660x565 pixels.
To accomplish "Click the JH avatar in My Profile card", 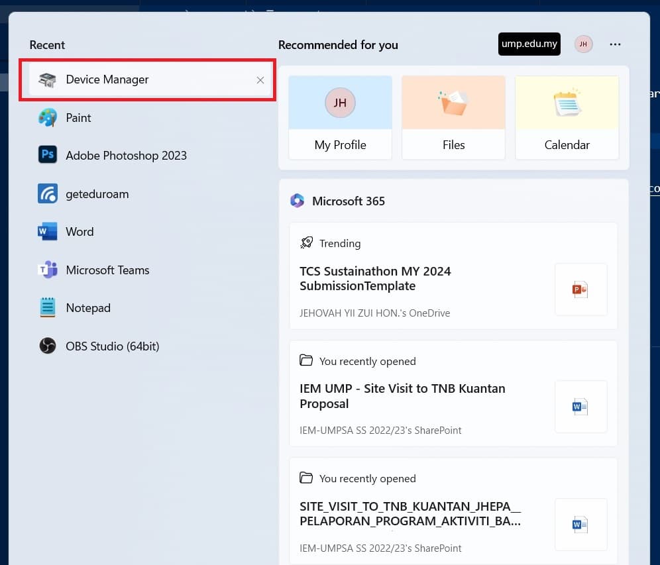I will coord(340,103).
